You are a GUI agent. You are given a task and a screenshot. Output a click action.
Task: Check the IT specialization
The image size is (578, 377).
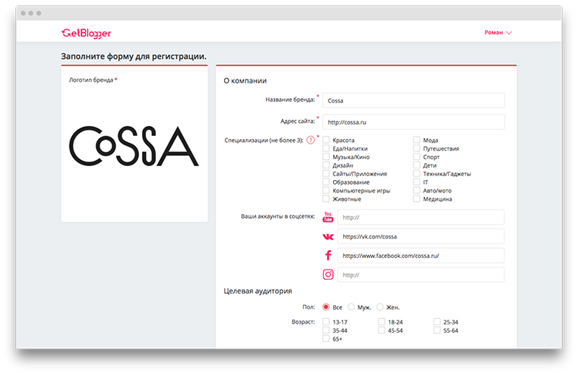pyautogui.click(x=416, y=182)
